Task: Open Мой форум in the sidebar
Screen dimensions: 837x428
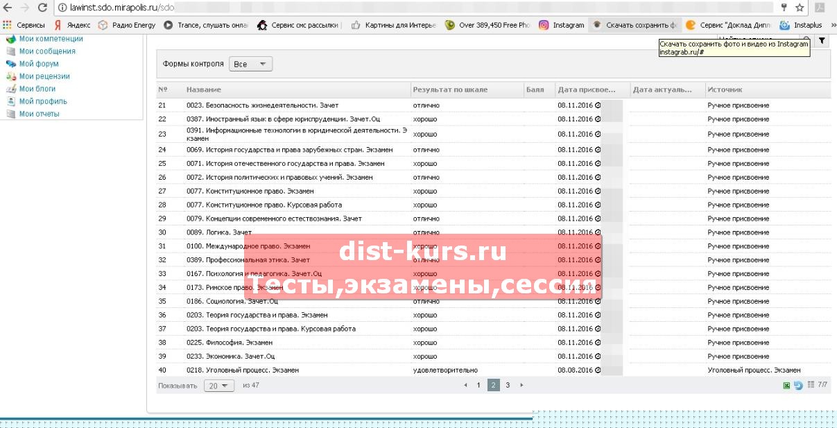Action: [x=39, y=64]
